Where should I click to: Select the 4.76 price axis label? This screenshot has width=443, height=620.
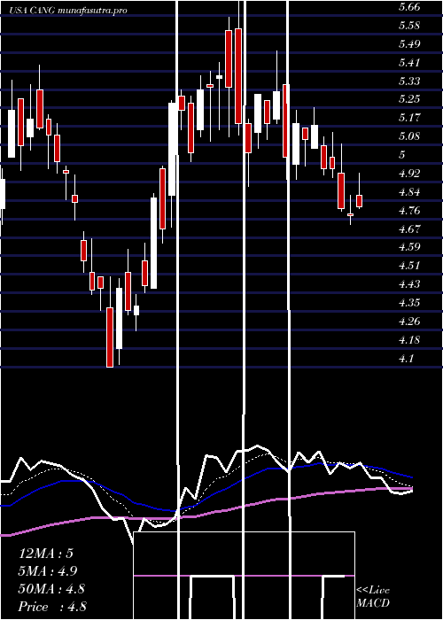409,211
